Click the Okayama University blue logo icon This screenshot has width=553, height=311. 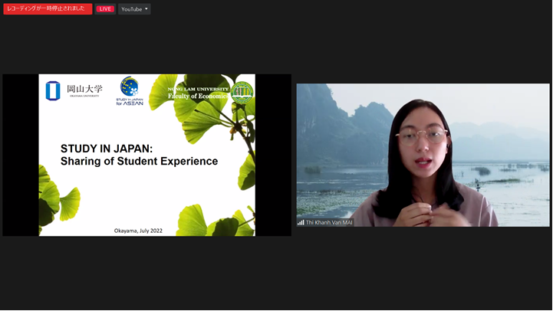pyautogui.click(x=53, y=91)
